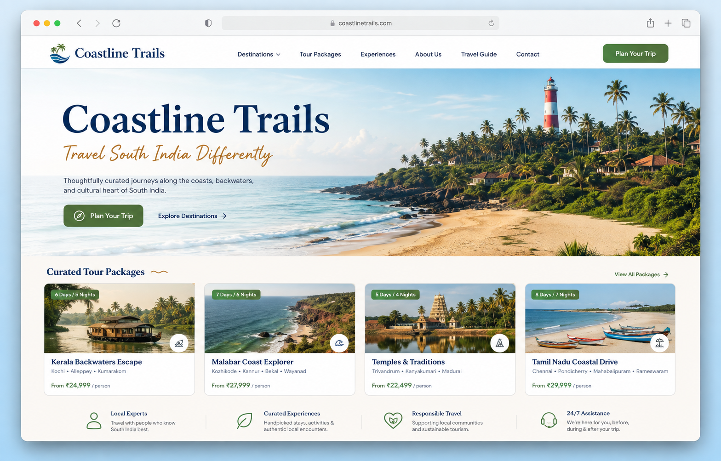
Task: Open the Kerala Backwaters Escape title
Action: click(97, 362)
